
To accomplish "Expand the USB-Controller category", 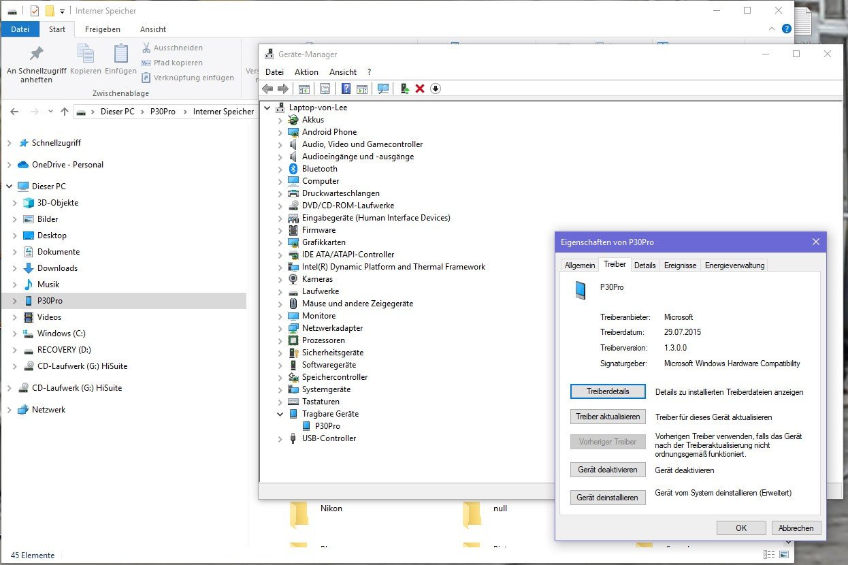I will (x=280, y=438).
